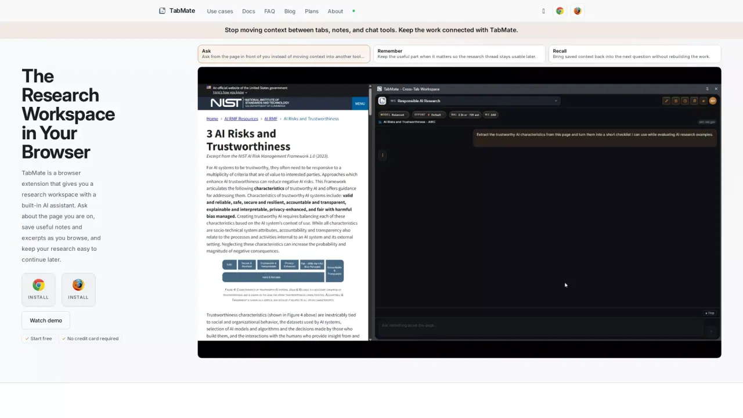Click the pencil edit icon in TabMate panel
Screen dimensions: 743x418
[x=666, y=101]
